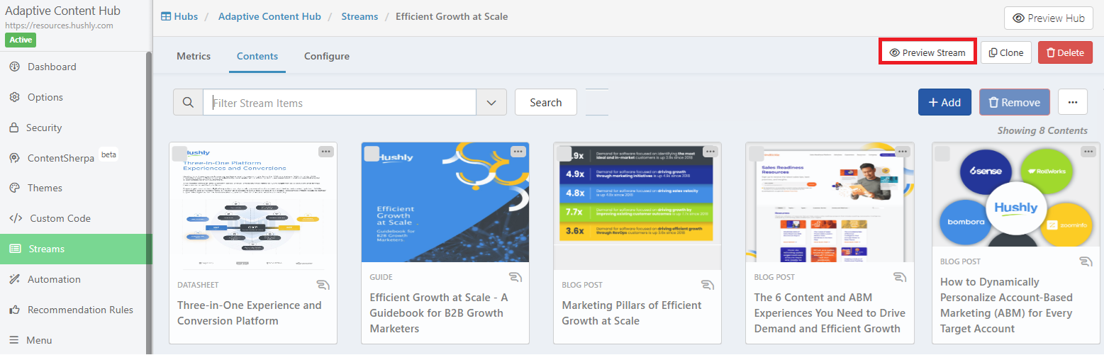Click the Search button

pyautogui.click(x=546, y=102)
